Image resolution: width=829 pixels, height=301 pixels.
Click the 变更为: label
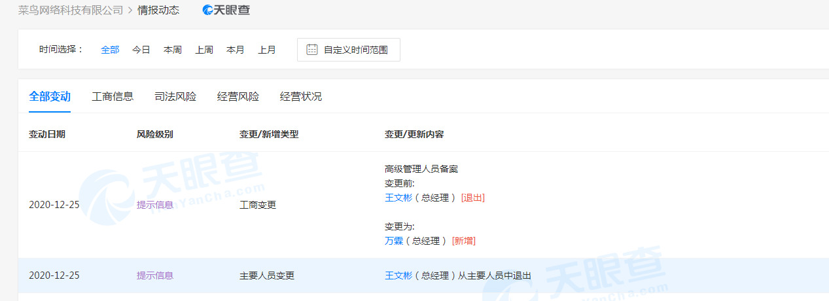point(400,226)
